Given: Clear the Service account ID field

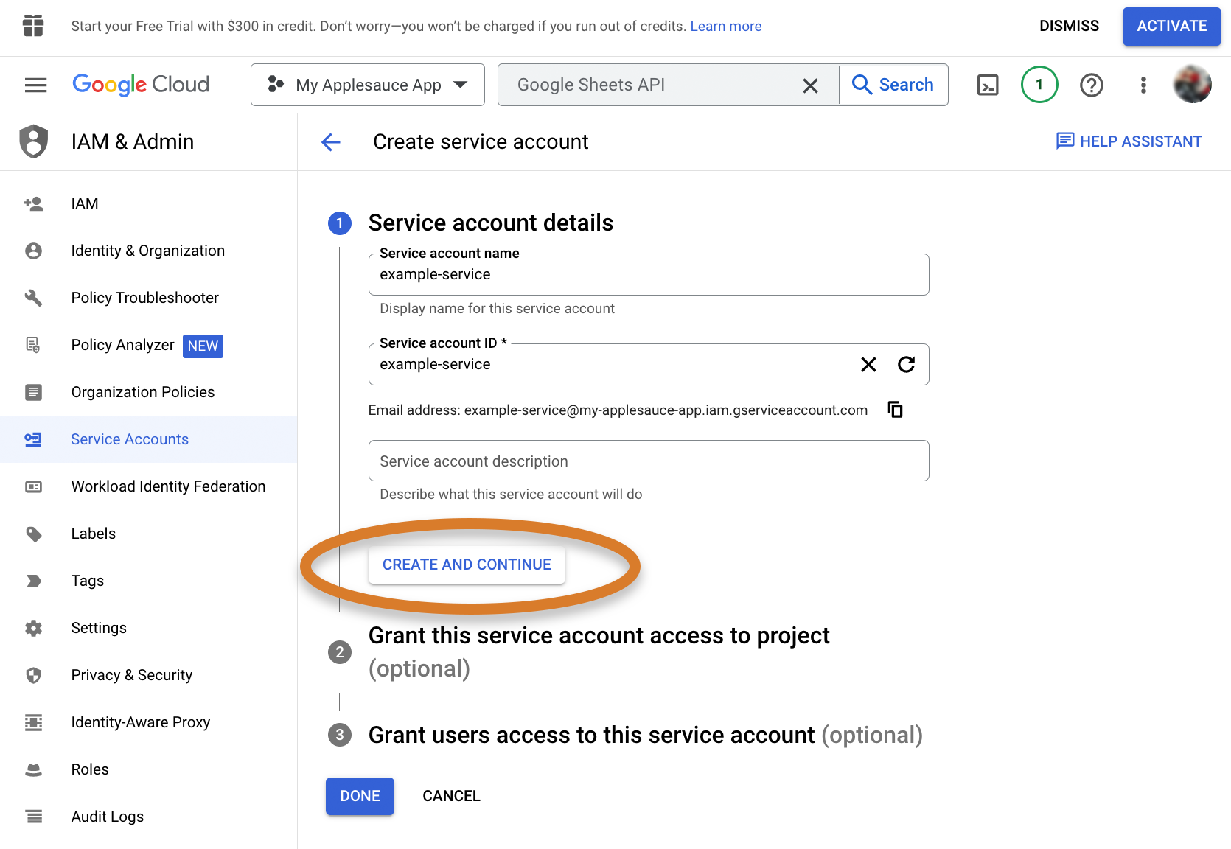Looking at the screenshot, I should (868, 364).
